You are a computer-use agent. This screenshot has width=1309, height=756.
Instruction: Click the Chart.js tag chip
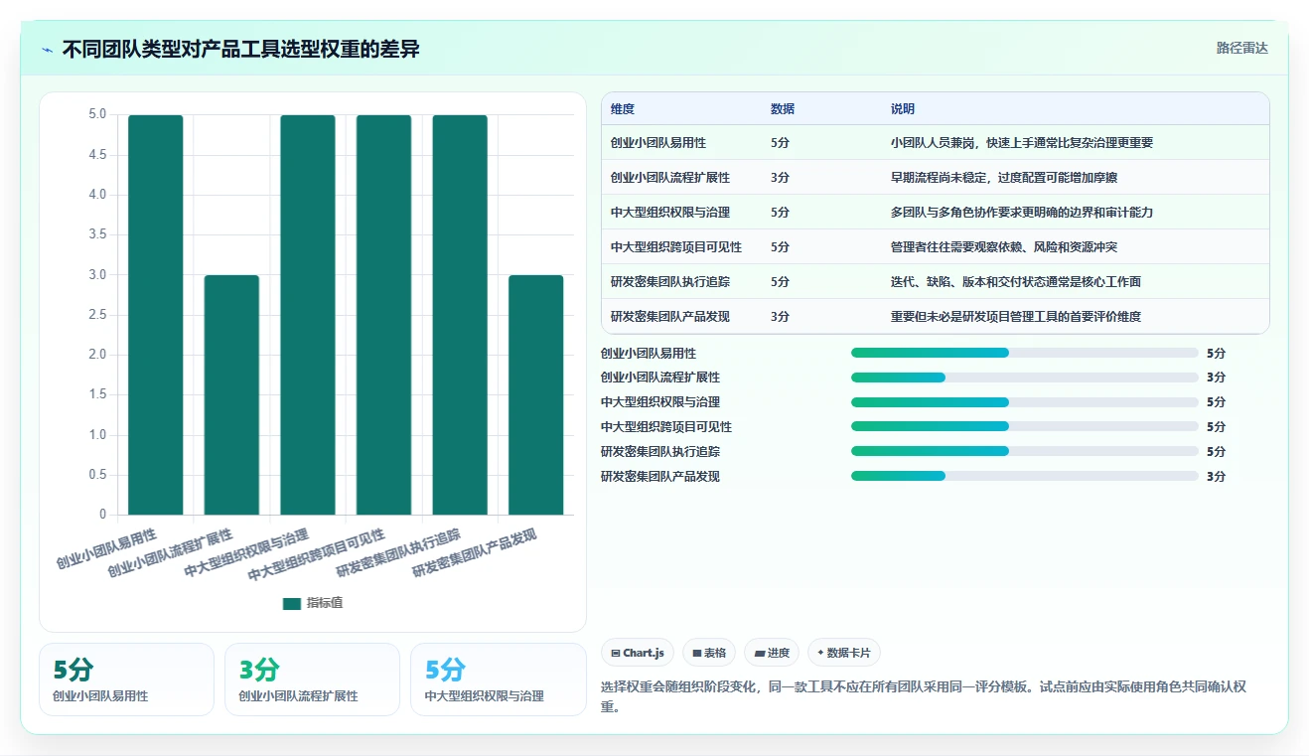[638, 653]
